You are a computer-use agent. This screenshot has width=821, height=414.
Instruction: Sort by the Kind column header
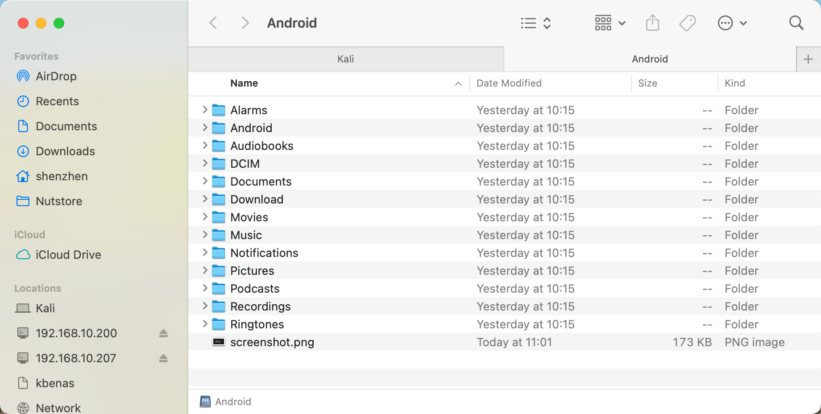[x=735, y=83]
